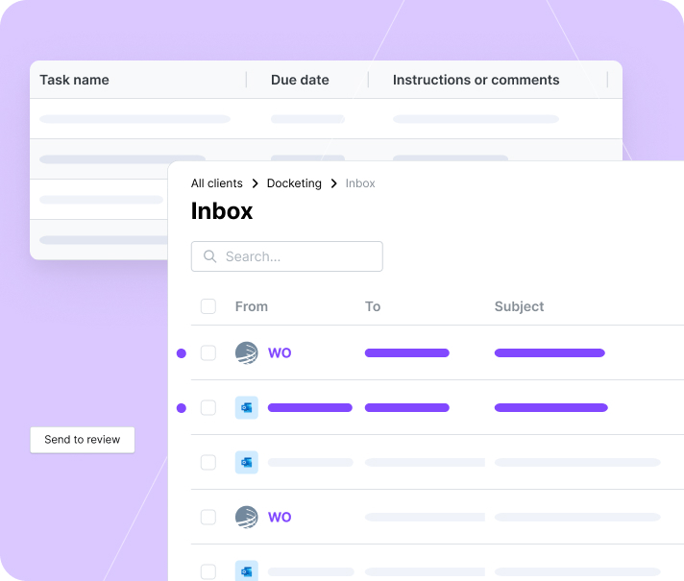Screen dimensions: 684x581
Task: Open subject of first unread WO email
Action: point(550,352)
